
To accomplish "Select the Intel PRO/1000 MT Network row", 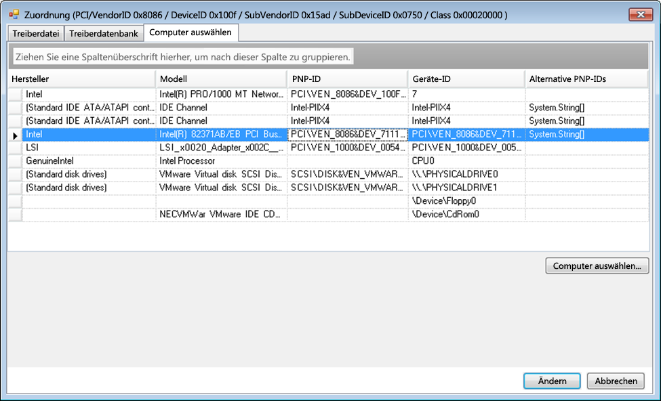I will coord(223,94).
